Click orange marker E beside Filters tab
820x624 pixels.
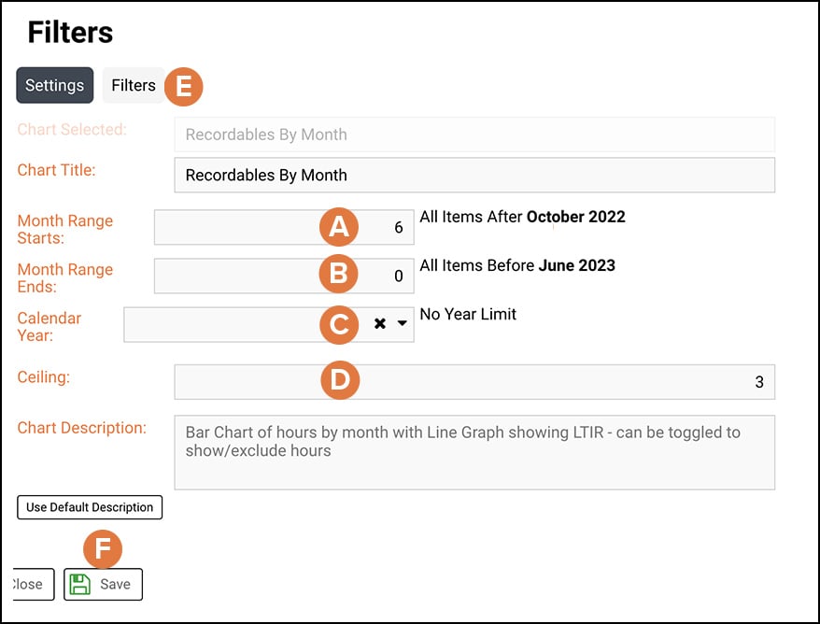point(184,87)
